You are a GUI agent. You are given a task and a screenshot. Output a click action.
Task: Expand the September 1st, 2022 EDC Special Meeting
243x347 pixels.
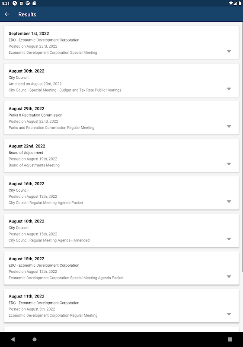tap(229, 51)
